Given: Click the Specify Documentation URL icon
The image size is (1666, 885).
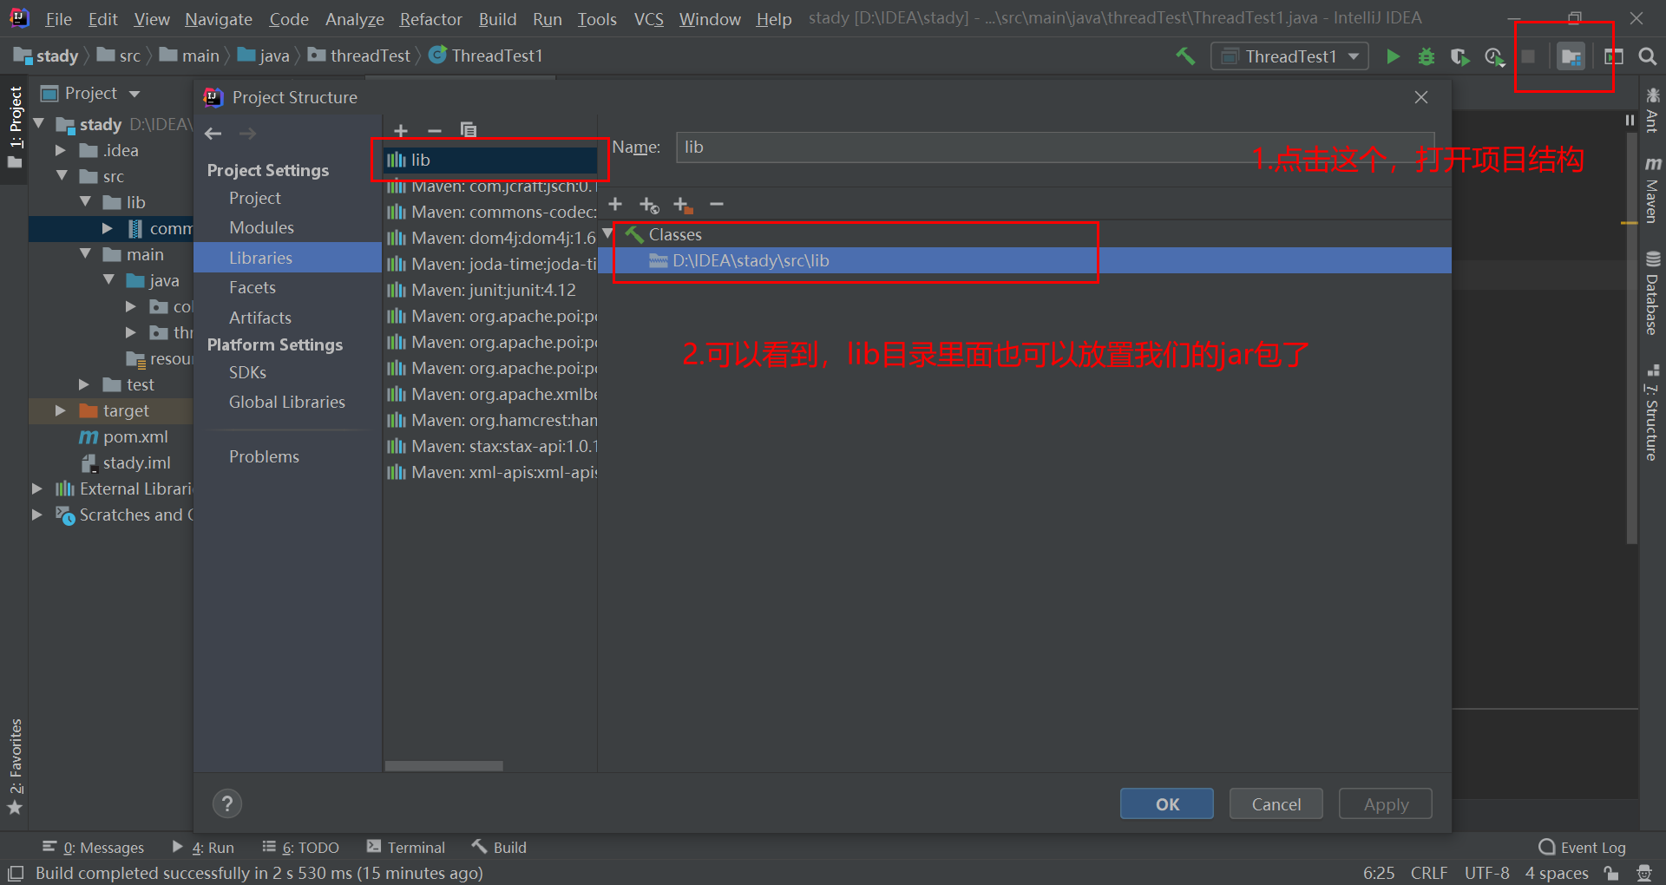Looking at the screenshot, I should click(649, 205).
